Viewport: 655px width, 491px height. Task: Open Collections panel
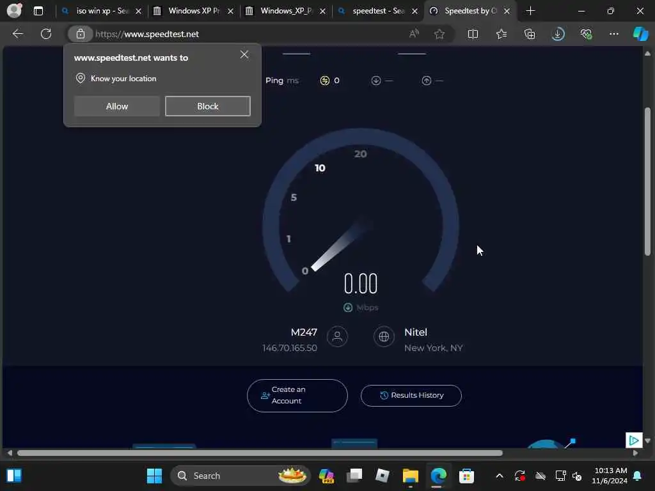pyautogui.click(x=529, y=34)
